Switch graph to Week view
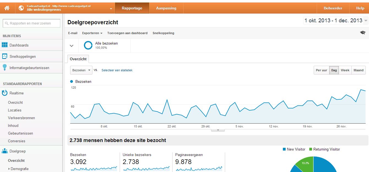This screenshot has width=369, height=172. 345,70
